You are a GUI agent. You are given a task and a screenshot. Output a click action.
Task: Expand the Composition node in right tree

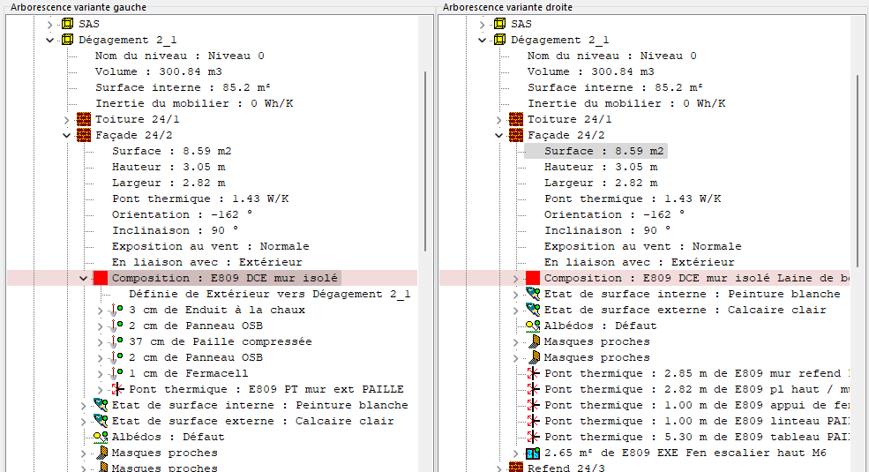(x=515, y=278)
